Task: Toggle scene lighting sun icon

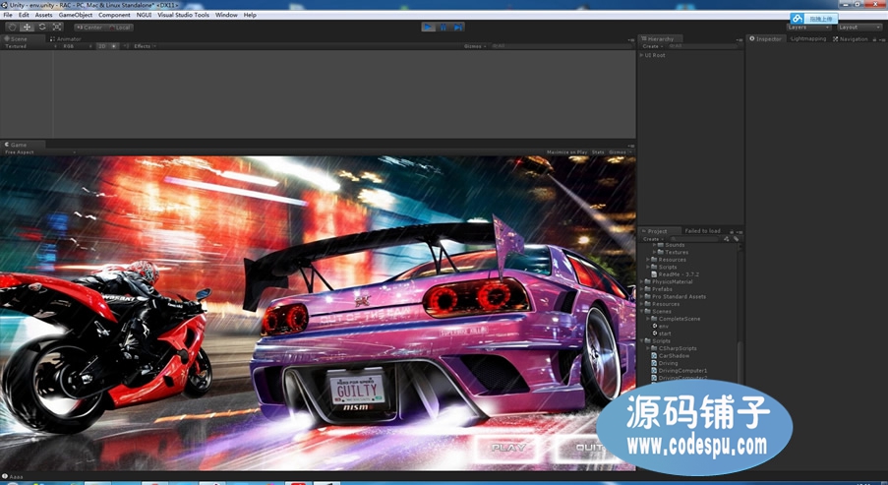Action: (x=114, y=46)
